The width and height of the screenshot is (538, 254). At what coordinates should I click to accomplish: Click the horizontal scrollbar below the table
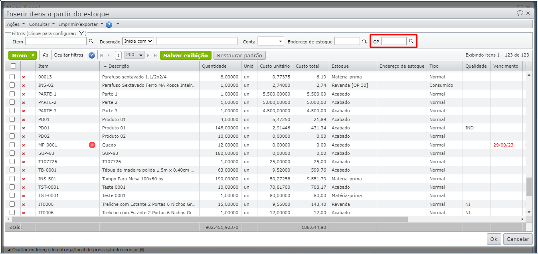(210, 219)
